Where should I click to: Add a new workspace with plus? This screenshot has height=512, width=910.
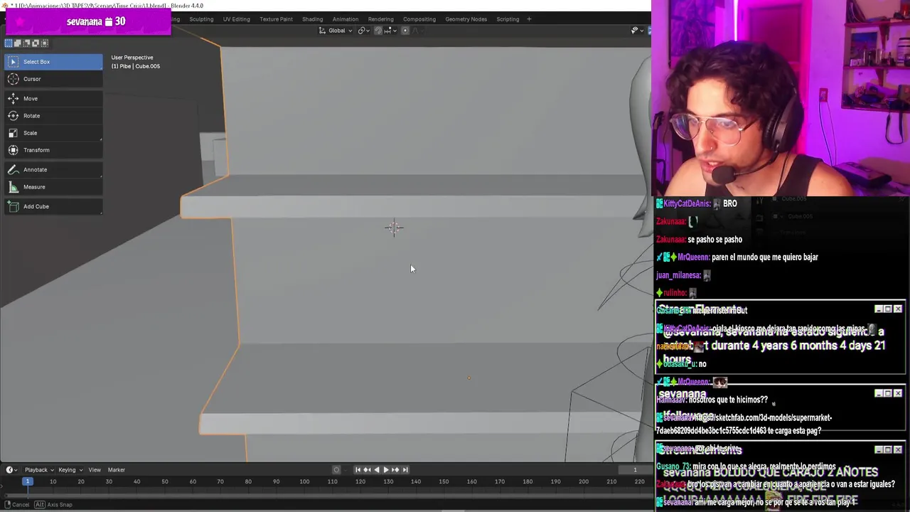pyautogui.click(x=529, y=19)
